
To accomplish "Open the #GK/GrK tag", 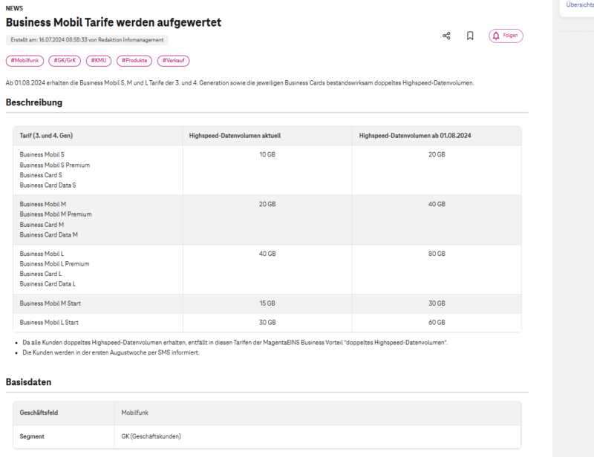I will [x=65, y=61].
